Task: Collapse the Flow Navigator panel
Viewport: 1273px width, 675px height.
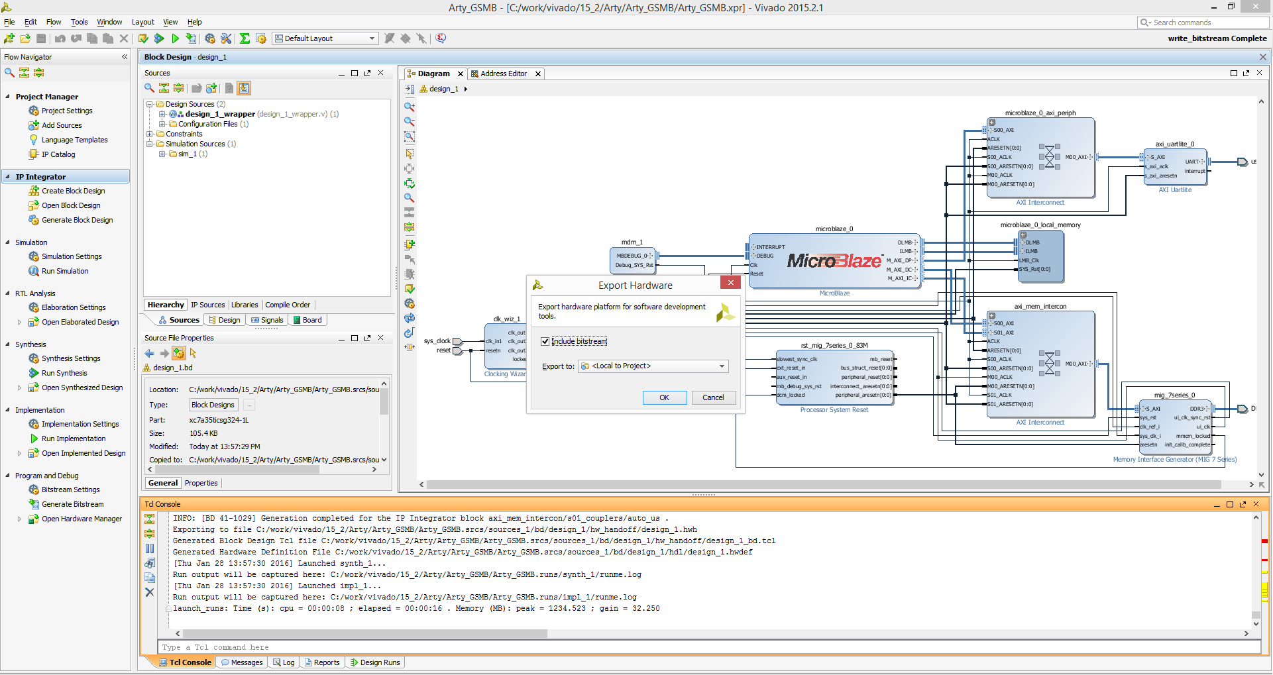Action: pyautogui.click(x=125, y=57)
